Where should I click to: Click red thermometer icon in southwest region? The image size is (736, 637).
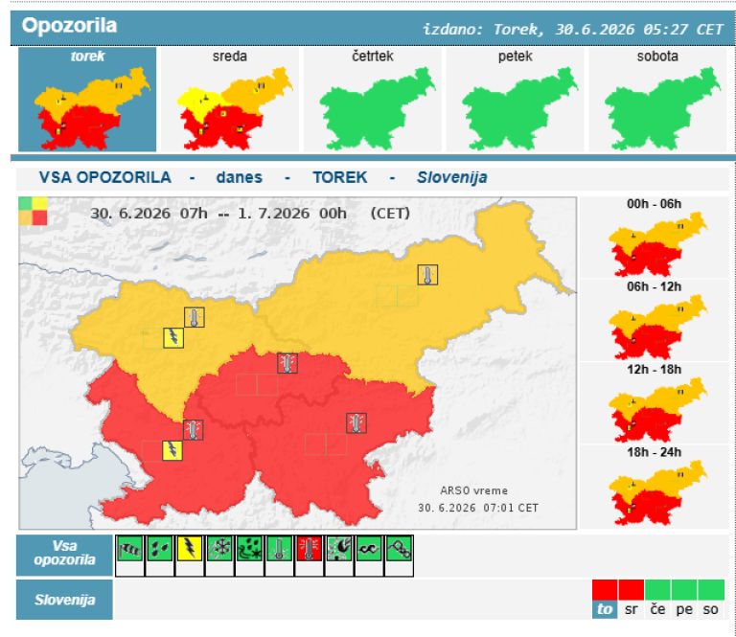click(x=193, y=430)
